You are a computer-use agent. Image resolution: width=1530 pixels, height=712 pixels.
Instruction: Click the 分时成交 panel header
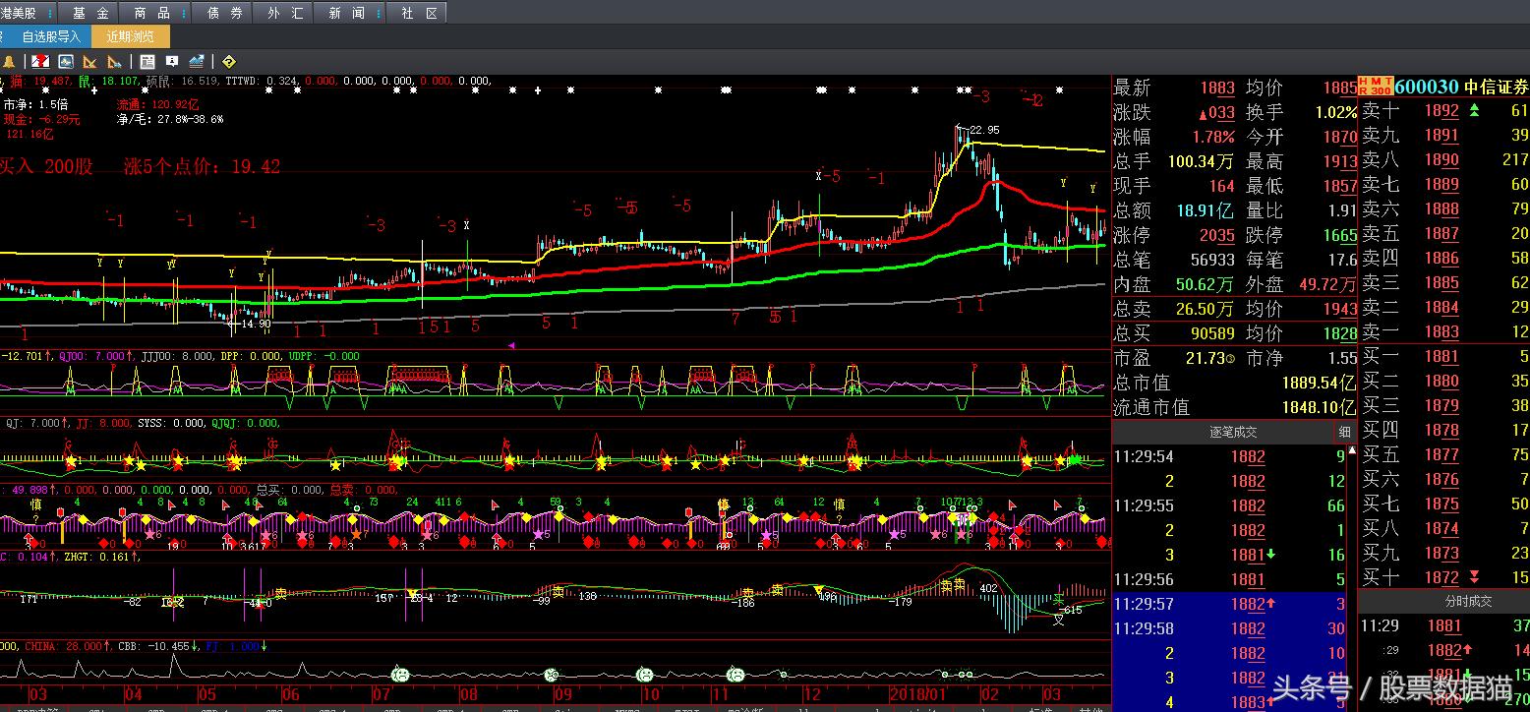pos(1467,601)
